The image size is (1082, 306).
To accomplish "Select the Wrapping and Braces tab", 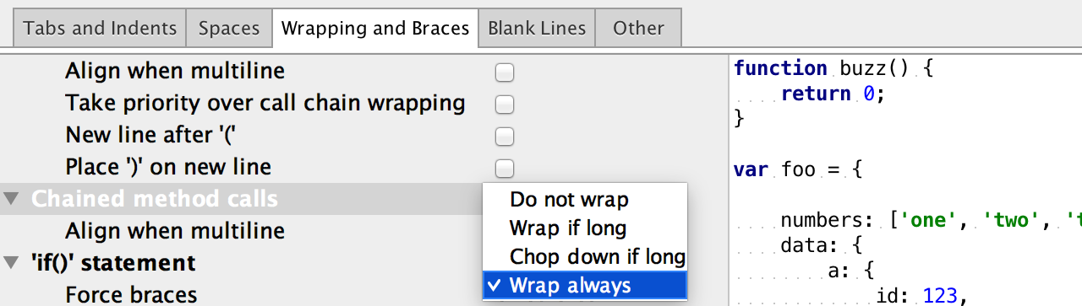I will pyautogui.click(x=375, y=28).
